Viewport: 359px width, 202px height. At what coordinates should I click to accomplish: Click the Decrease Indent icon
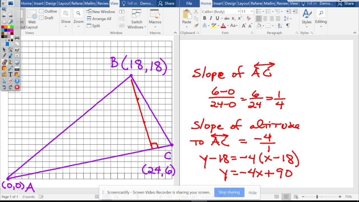click(x=288, y=12)
